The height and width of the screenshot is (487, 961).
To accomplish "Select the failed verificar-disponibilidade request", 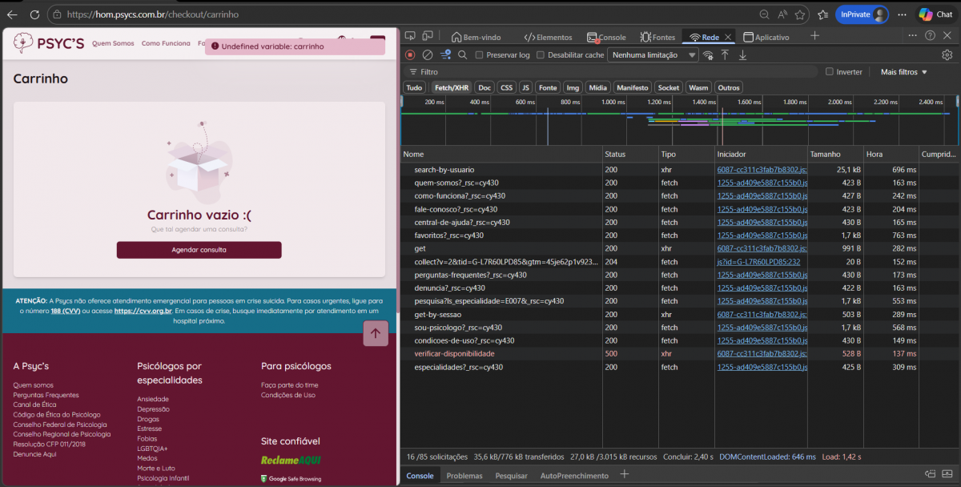I will (454, 353).
